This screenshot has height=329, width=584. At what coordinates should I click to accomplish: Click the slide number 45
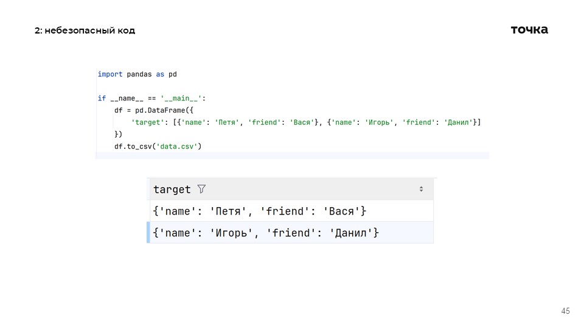565,311
